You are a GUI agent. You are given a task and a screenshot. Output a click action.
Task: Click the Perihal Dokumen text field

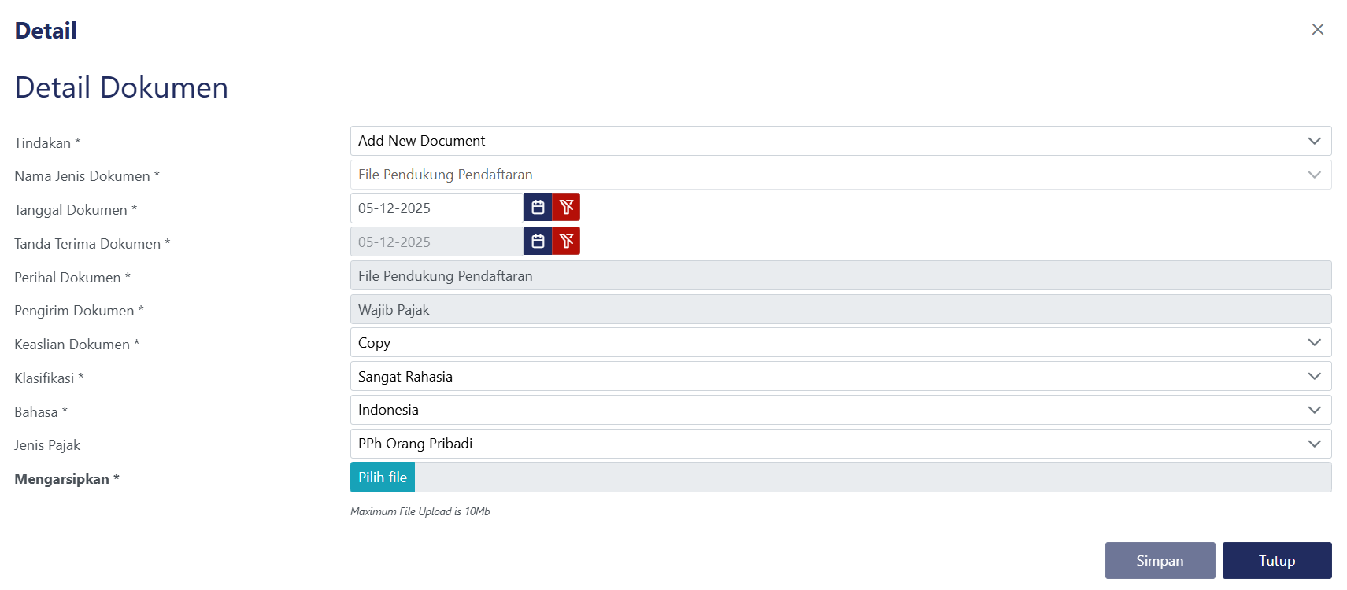coord(840,276)
